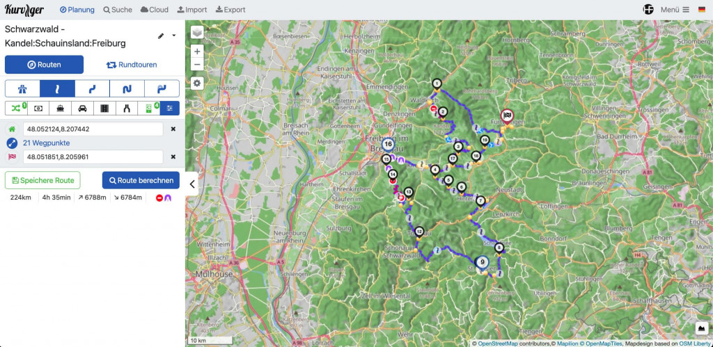This screenshot has height=347, width=713.
Task: Click Speichere Route button
Action: [x=42, y=180]
